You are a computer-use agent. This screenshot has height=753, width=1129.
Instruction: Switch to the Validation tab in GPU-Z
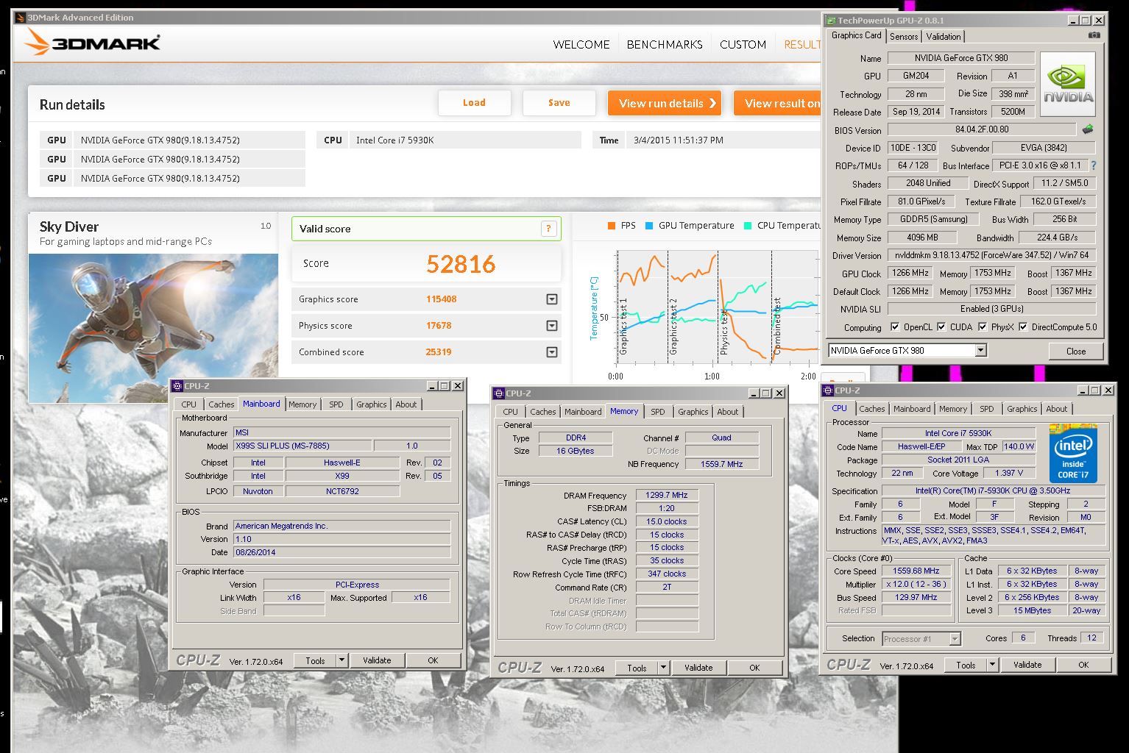[x=944, y=36]
